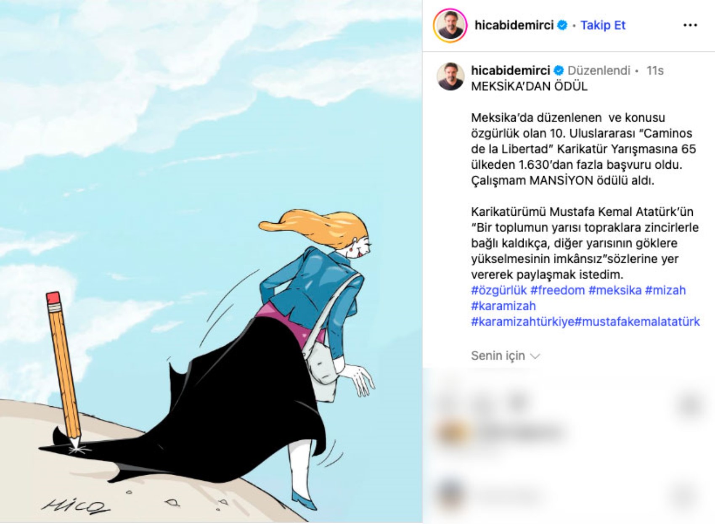Image resolution: width=715 pixels, height=524 pixels.
Task: Click hicabidemirci profile picture in the header
Action: tap(450, 25)
